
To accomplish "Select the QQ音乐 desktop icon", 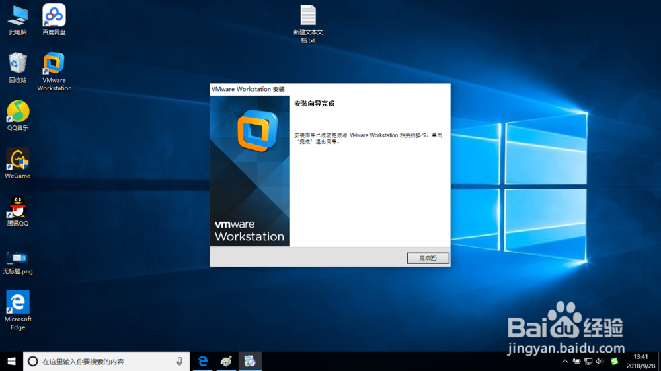I will coord(18,116).
